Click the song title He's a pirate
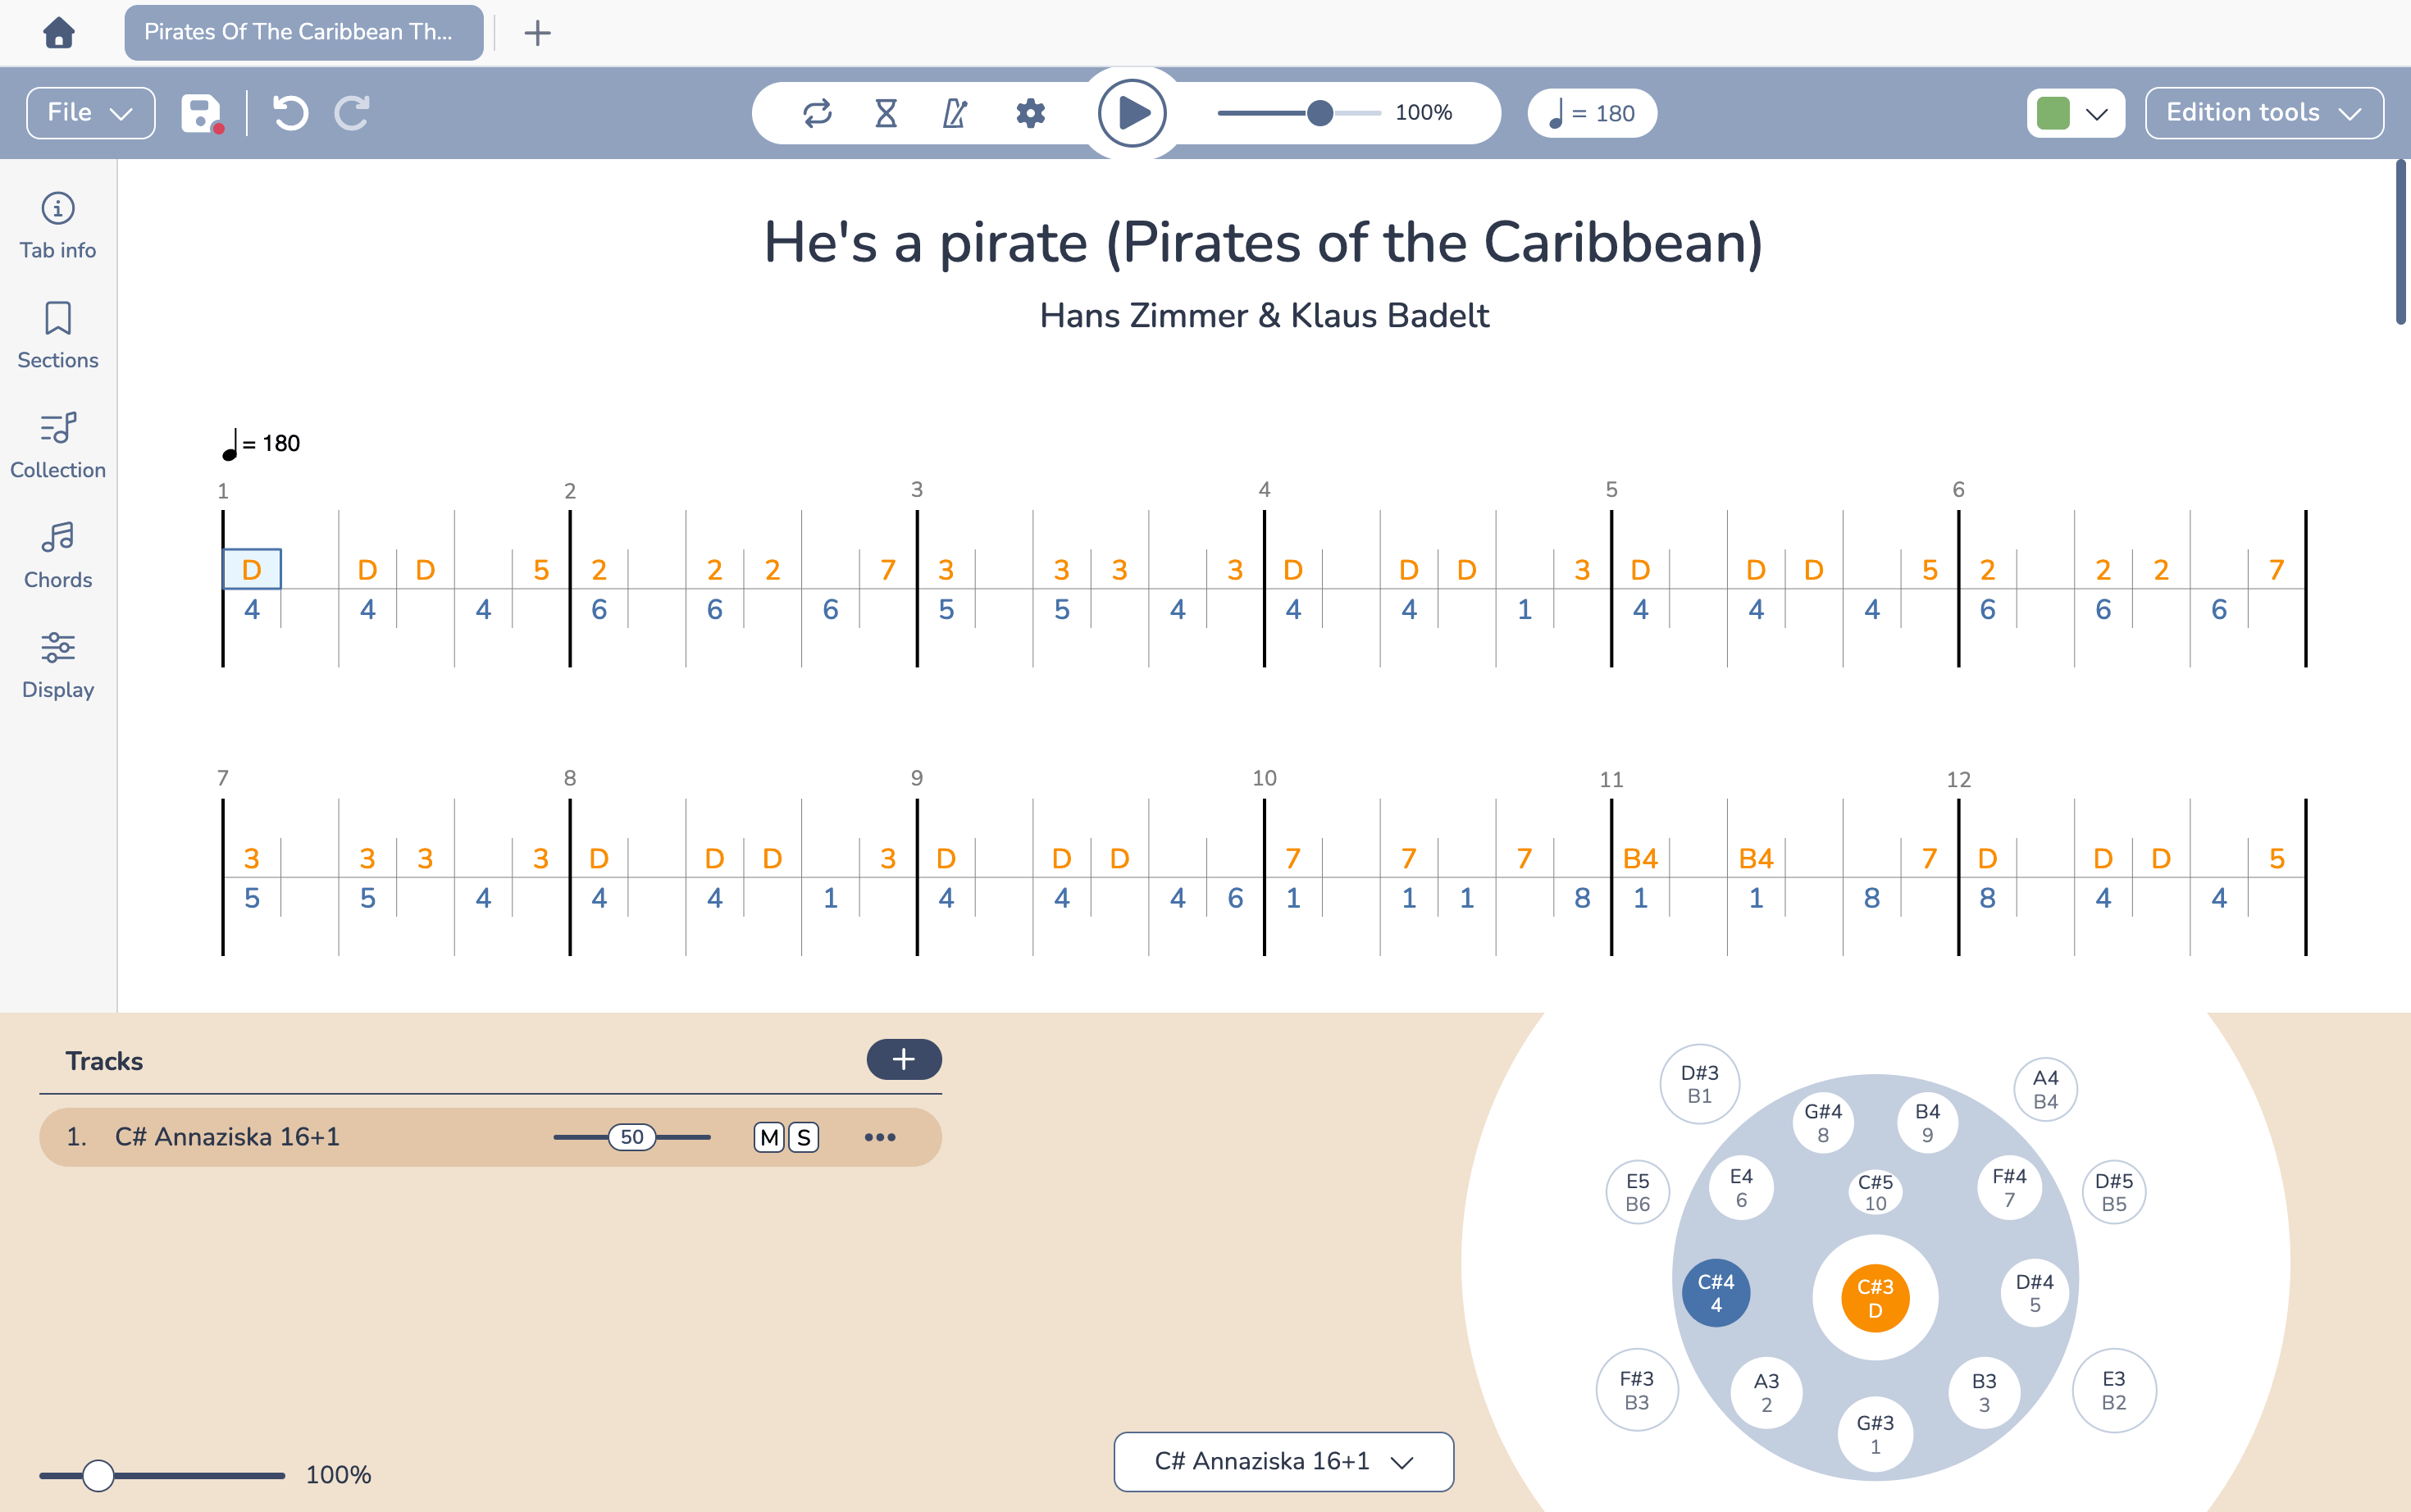This screenshot has height=1512, width=2411. 1263,243
